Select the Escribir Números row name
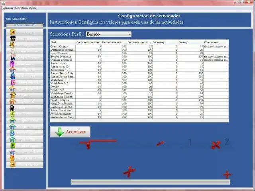255x191 pixels. tap(63, 56)
